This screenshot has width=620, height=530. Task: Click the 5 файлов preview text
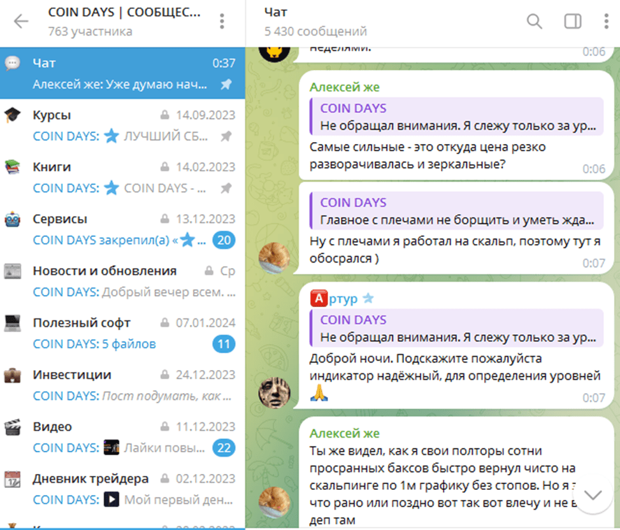[x=129, y=344]
